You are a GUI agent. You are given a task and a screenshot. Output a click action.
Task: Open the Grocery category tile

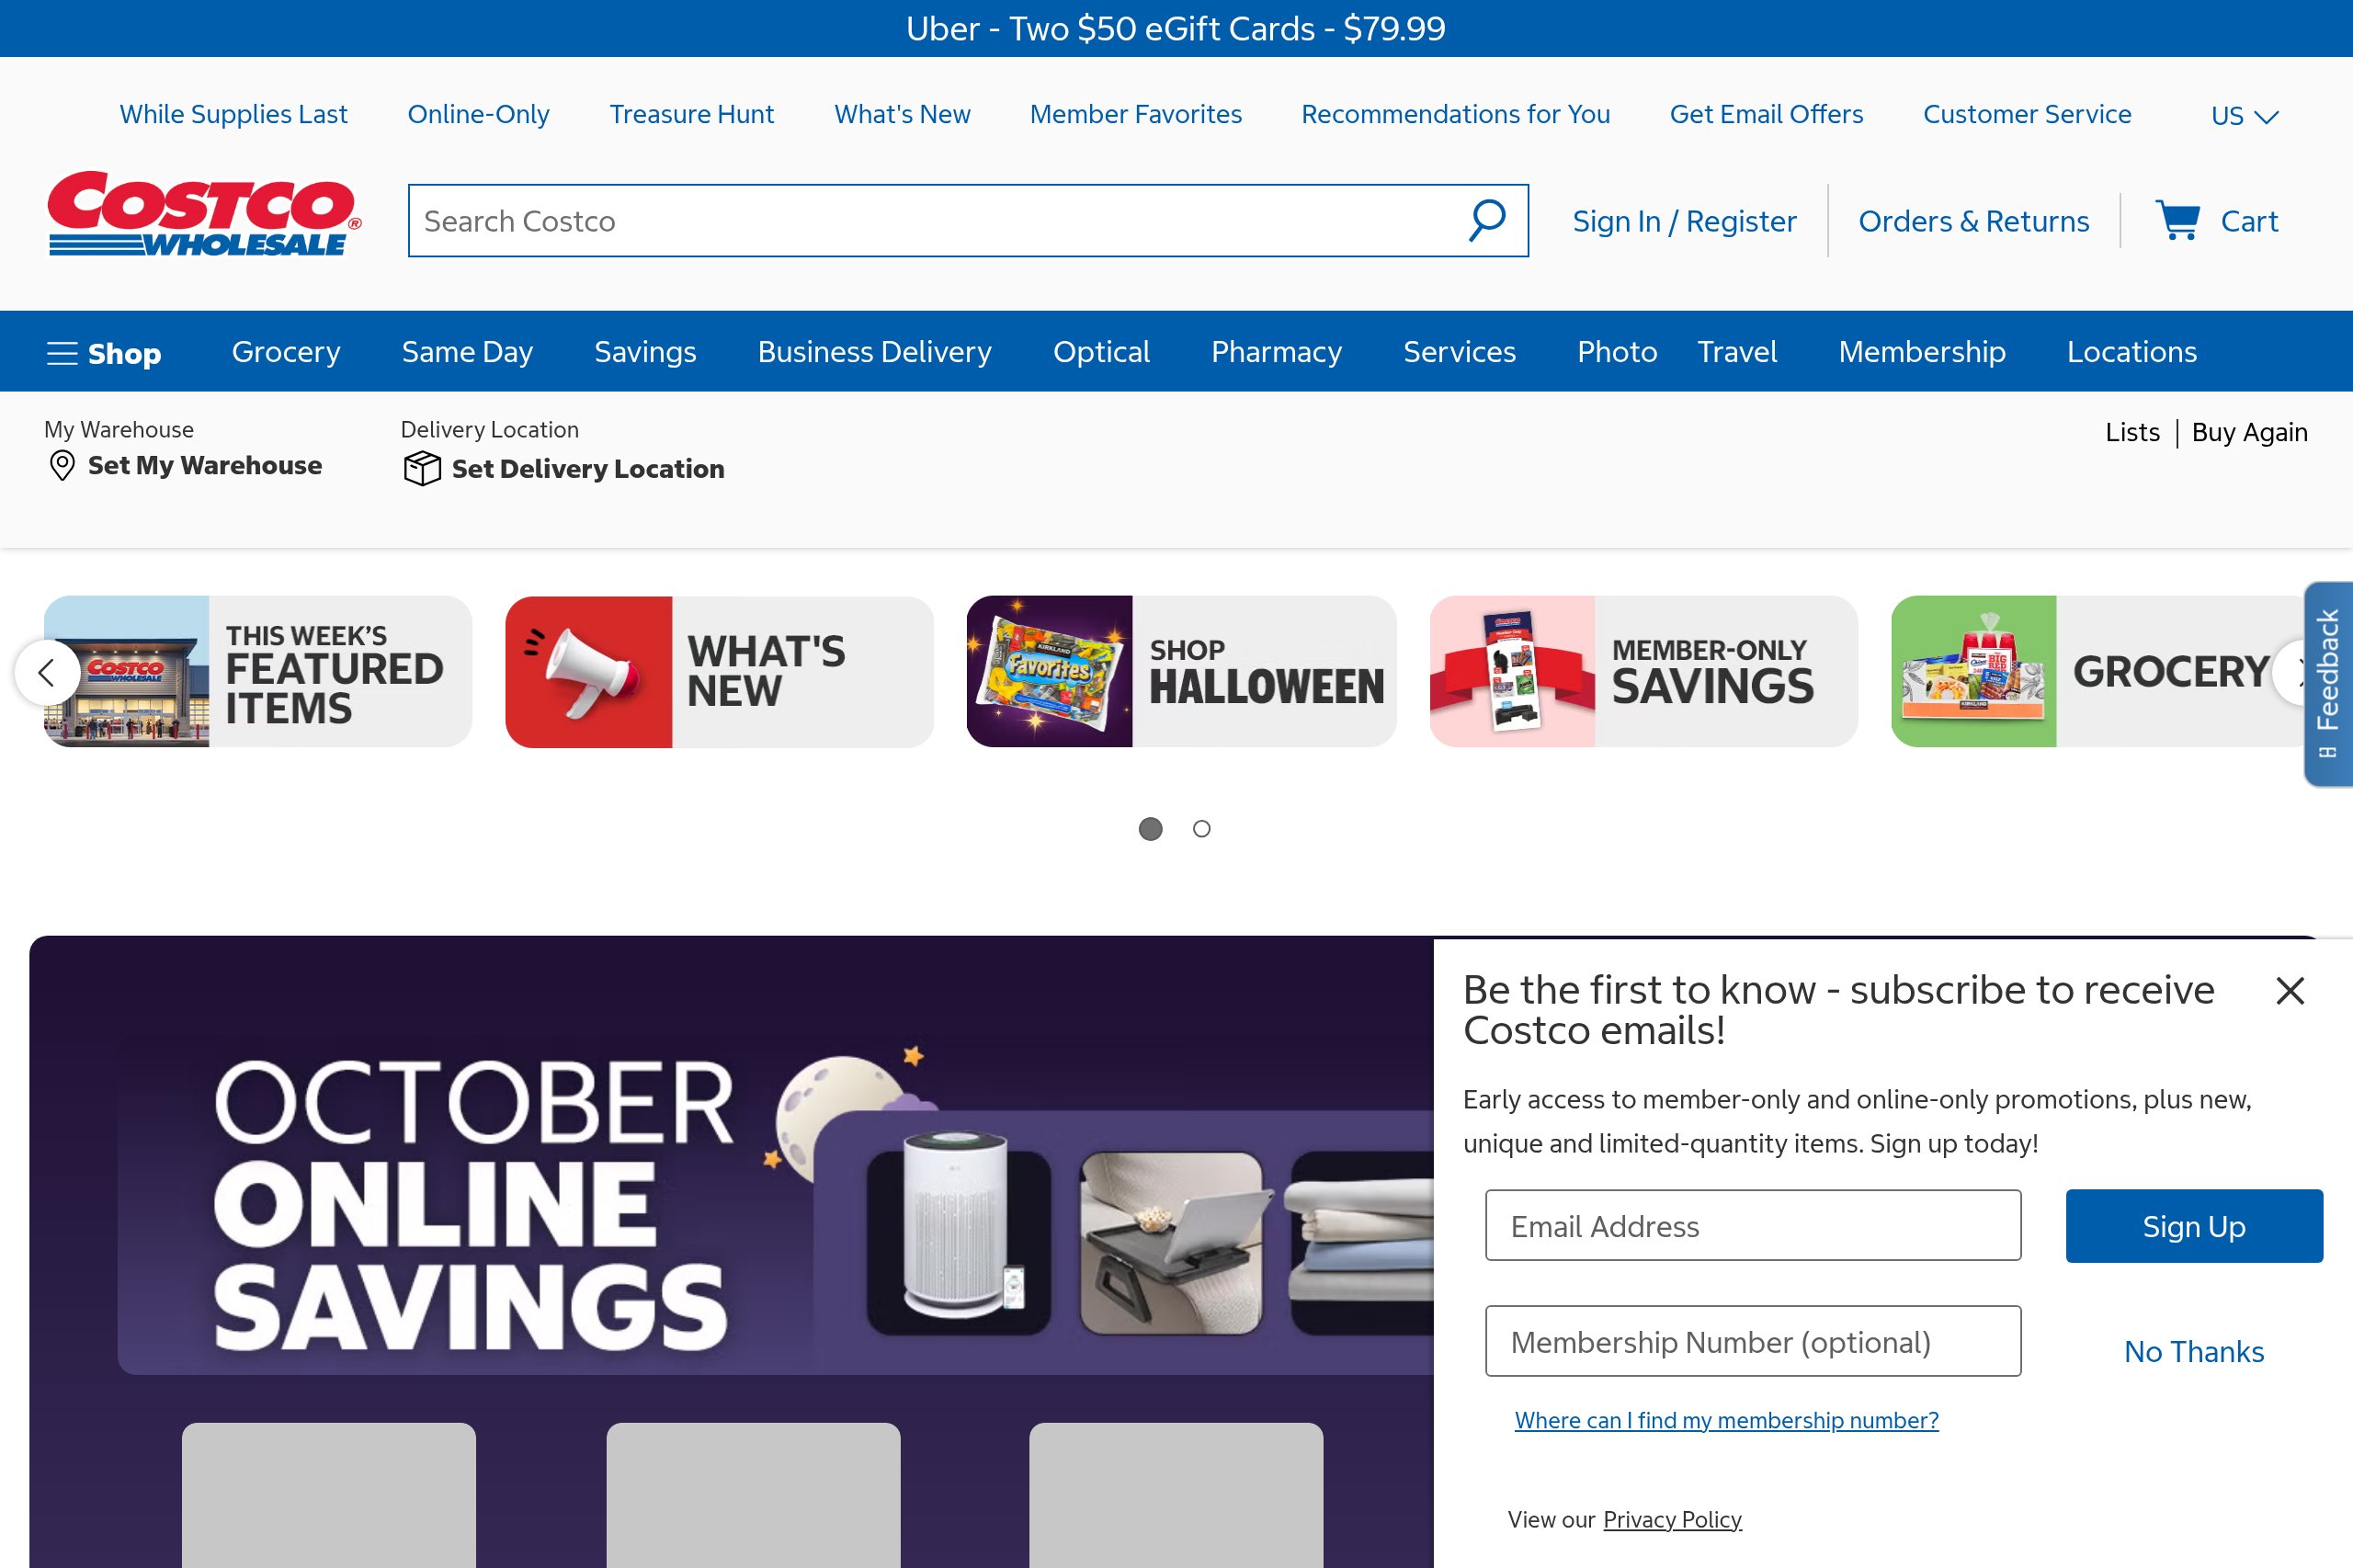click(x=2098, y=672)
